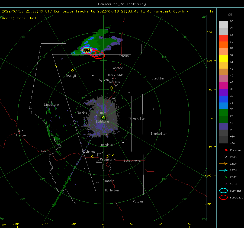Select the yellow diamond marker below RedDeer
This screenshot has height=228, width=244.
coord(111,88)
